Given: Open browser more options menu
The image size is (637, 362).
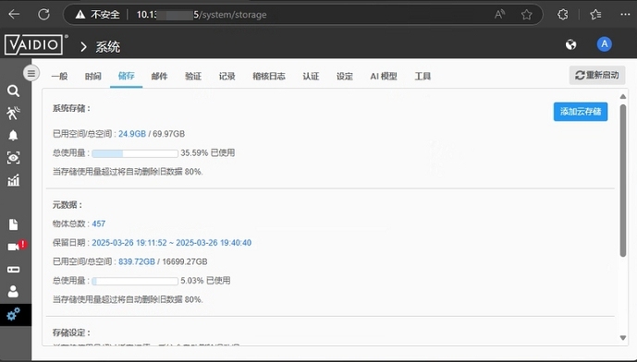Looking at the screenshot, I should click(625, 15).
